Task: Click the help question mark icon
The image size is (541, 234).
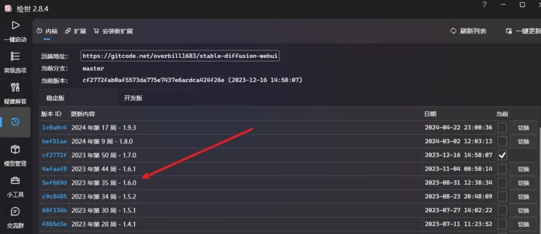Action: tap(484, 5)
